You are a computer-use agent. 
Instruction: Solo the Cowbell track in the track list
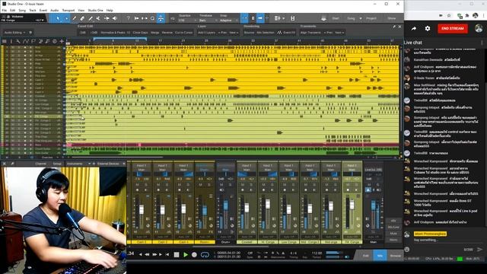(19, 96)
